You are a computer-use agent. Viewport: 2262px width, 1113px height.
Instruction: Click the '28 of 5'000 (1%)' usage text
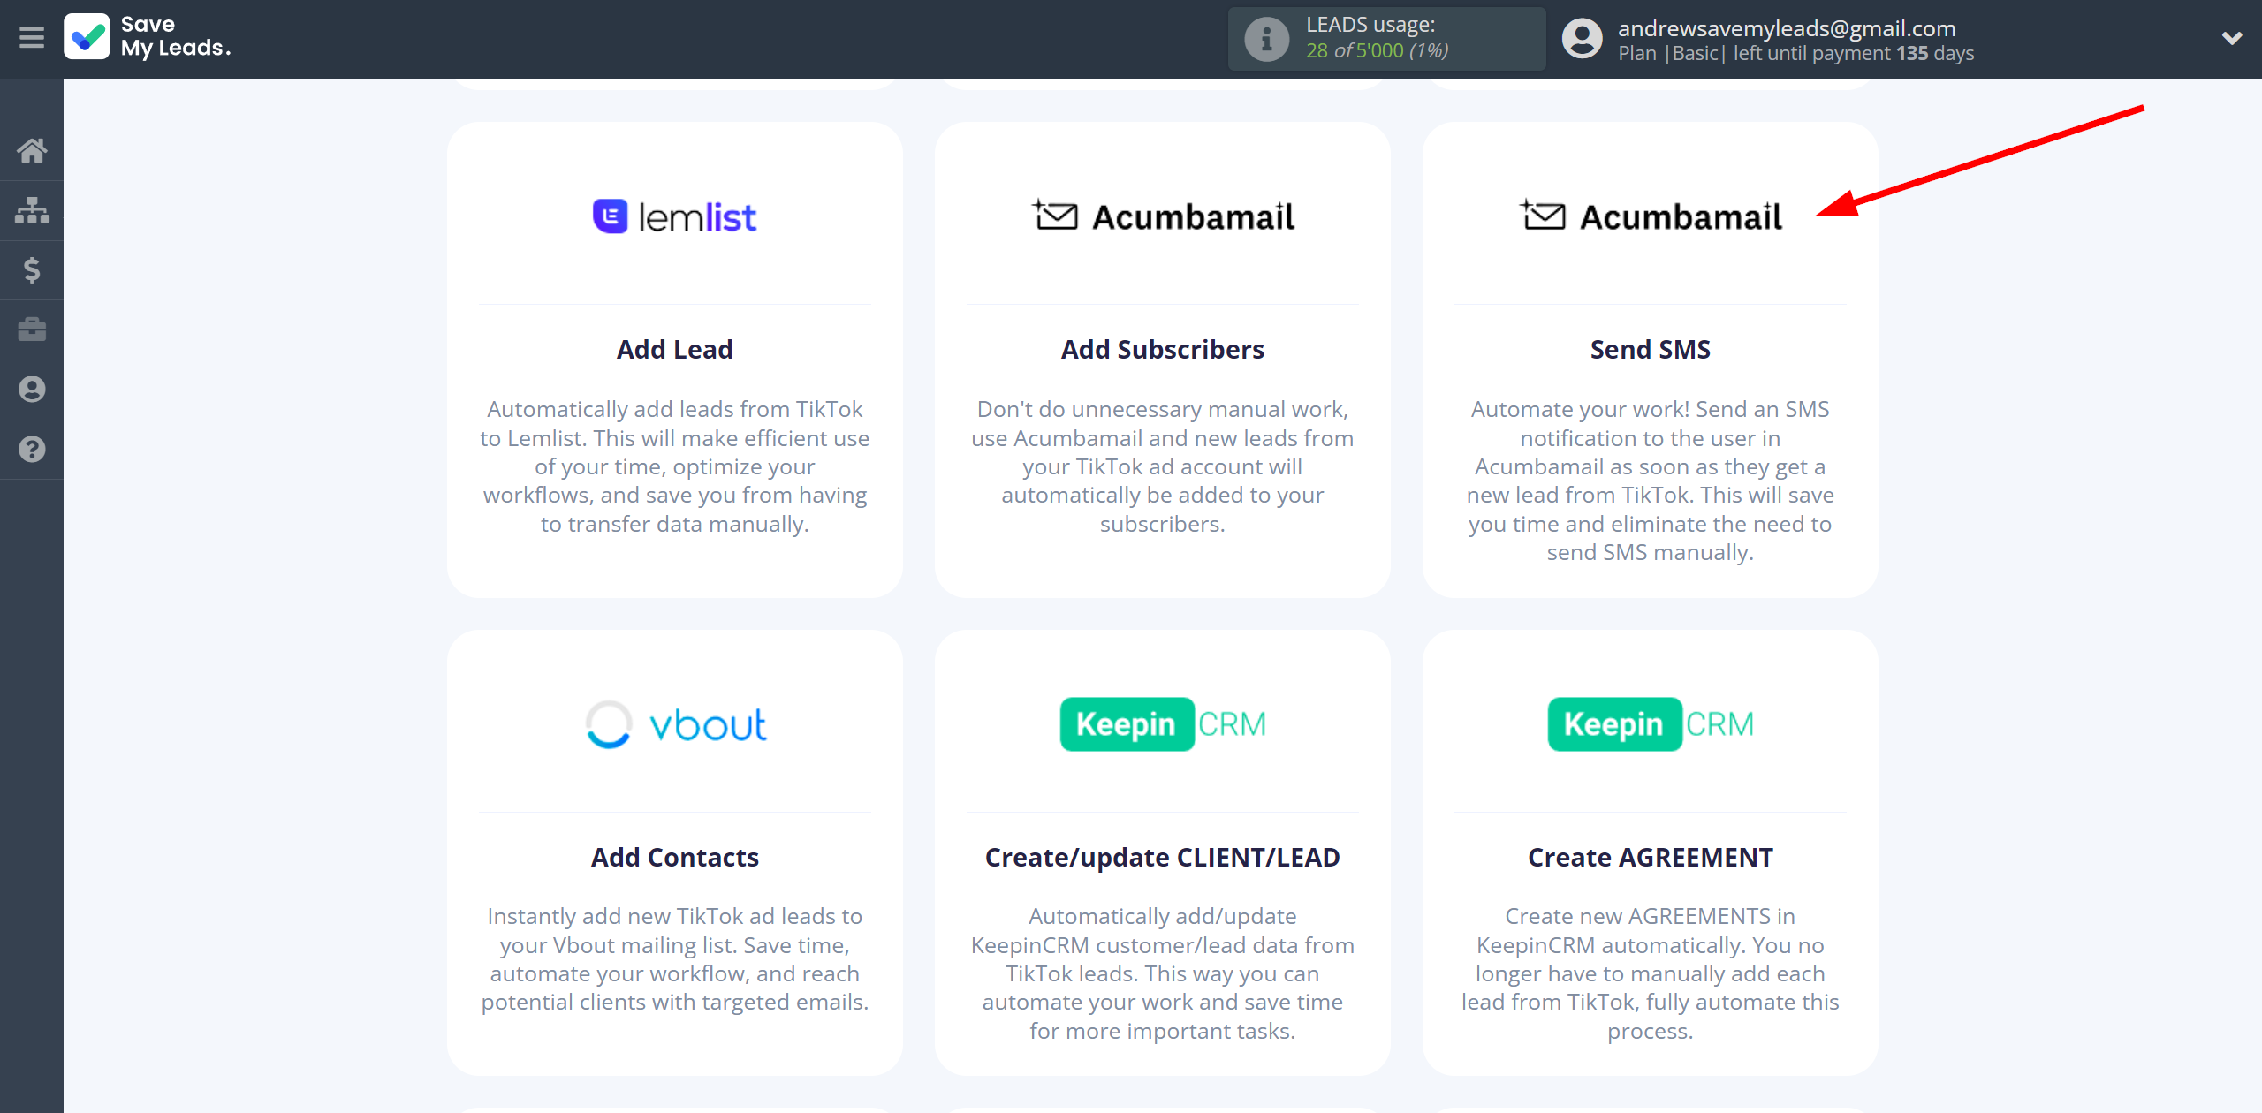click(x=1378, y=51)
